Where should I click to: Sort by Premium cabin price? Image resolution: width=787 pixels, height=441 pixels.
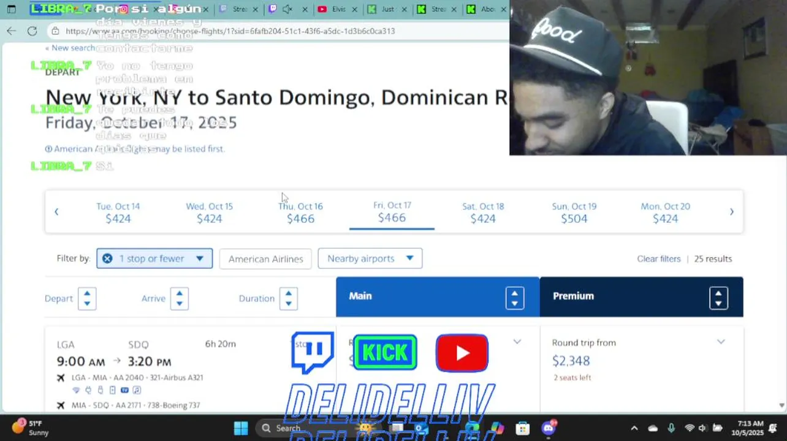[718, 298]
